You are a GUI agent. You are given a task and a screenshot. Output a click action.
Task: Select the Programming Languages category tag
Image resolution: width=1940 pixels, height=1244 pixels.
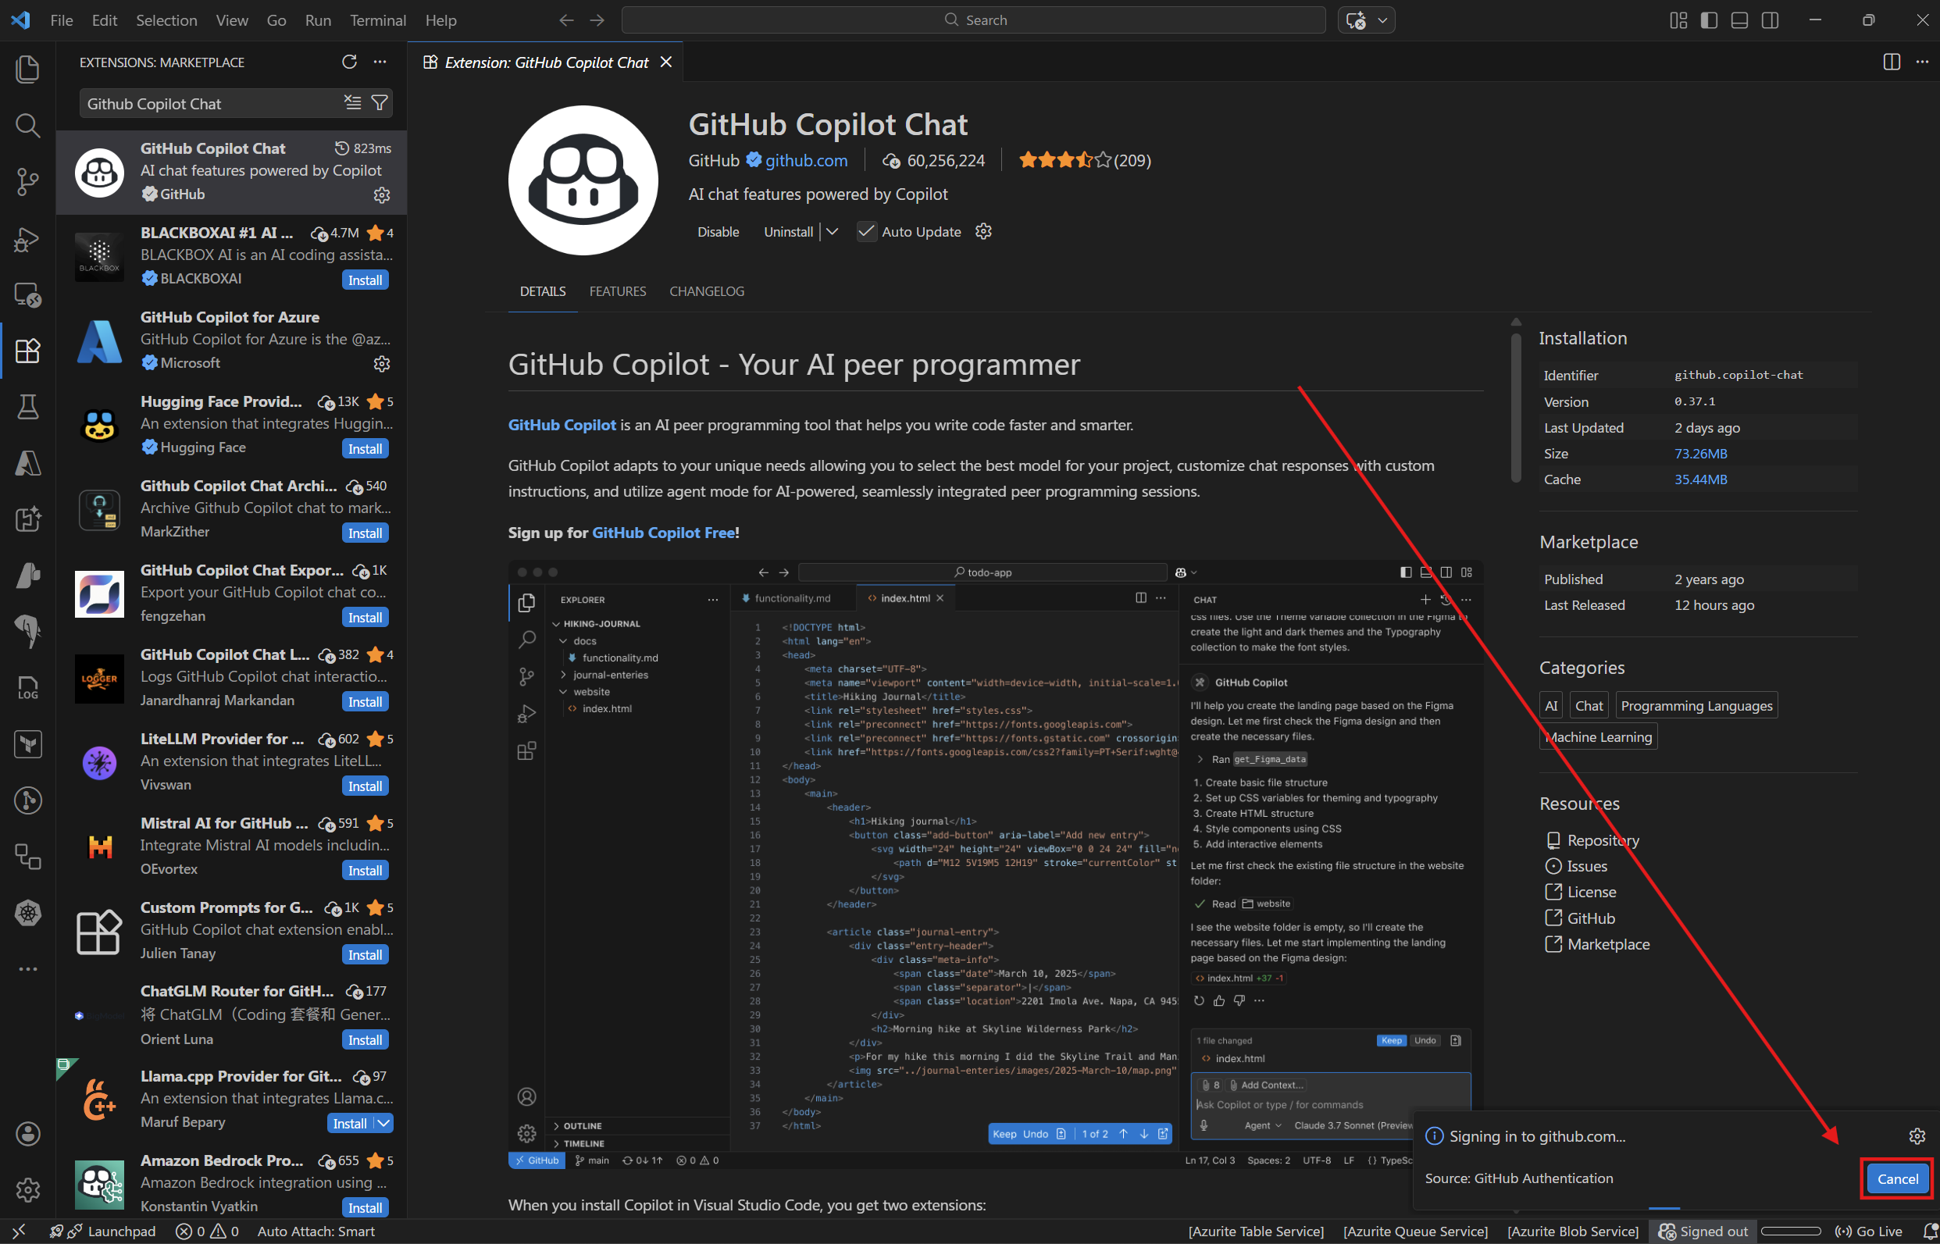(x=1696, y=706)
